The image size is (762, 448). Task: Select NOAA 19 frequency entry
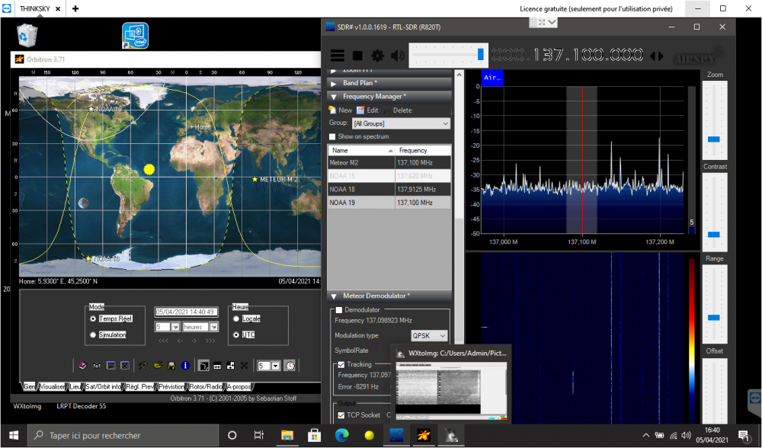coord(389,203)
